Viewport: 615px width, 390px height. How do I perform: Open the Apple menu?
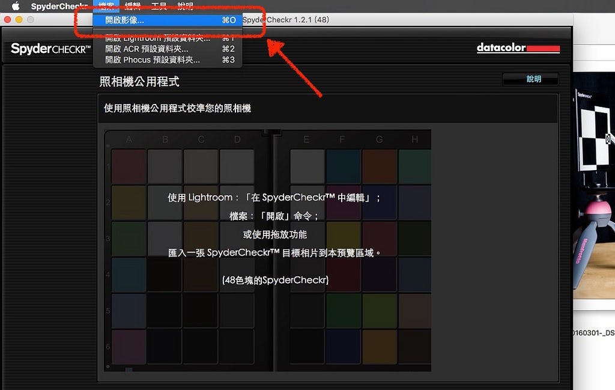[16, 6]
